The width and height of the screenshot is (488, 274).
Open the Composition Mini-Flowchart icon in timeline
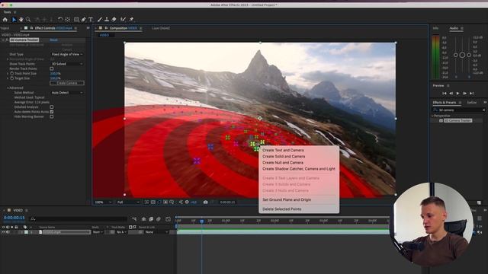click(134, 219)
